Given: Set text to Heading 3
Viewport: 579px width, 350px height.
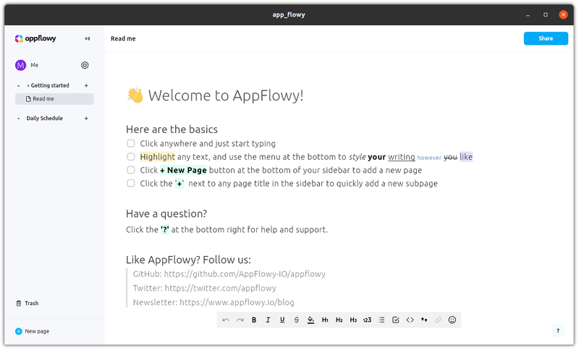Looking at the screenshot, I should click(353, 320).
